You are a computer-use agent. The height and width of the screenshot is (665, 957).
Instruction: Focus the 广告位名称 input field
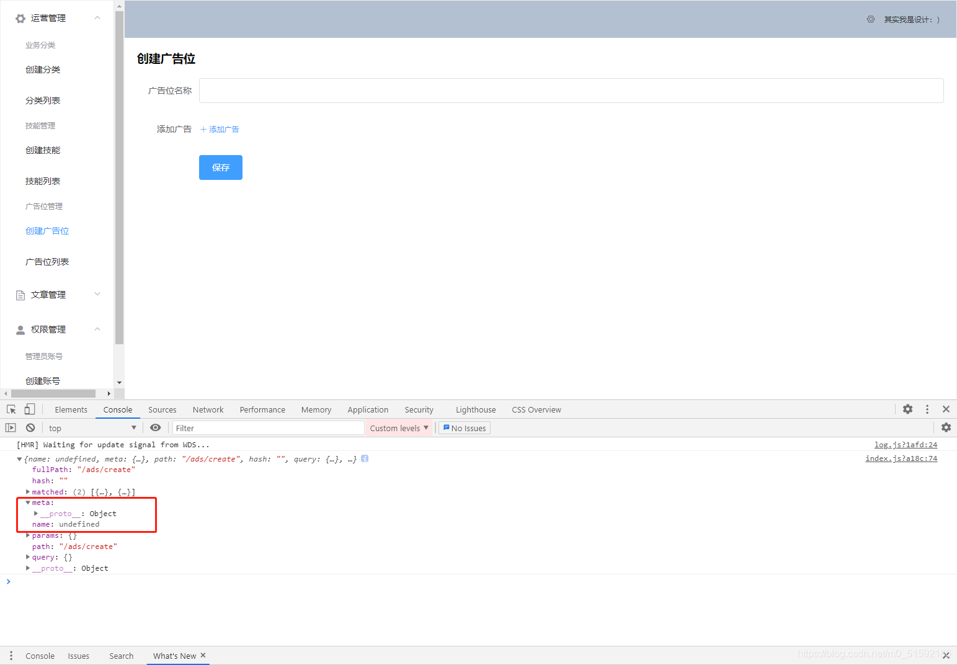tap(571, 91)
